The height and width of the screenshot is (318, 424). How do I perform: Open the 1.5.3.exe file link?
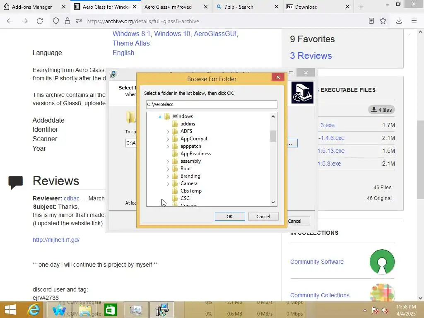tap(329, 164)
